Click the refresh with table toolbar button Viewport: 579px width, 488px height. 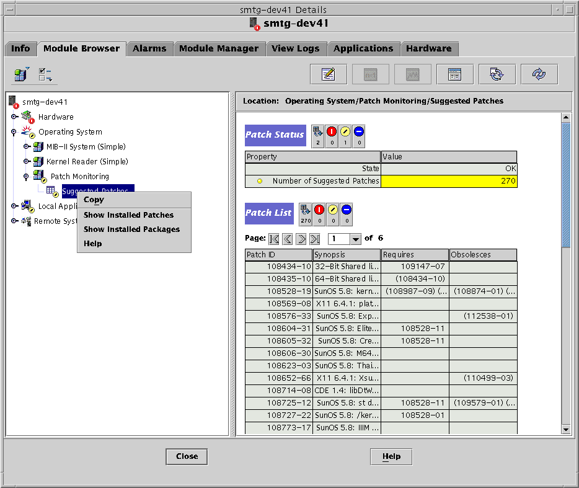pyautogui.click(x=497, y=74)
